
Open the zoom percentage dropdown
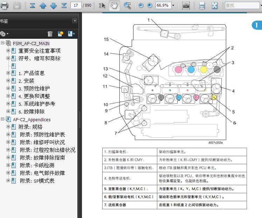[x=173, y=6]
